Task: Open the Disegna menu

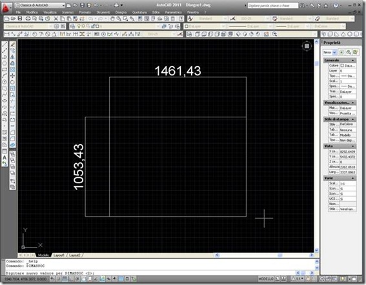Action: (121, 12)
